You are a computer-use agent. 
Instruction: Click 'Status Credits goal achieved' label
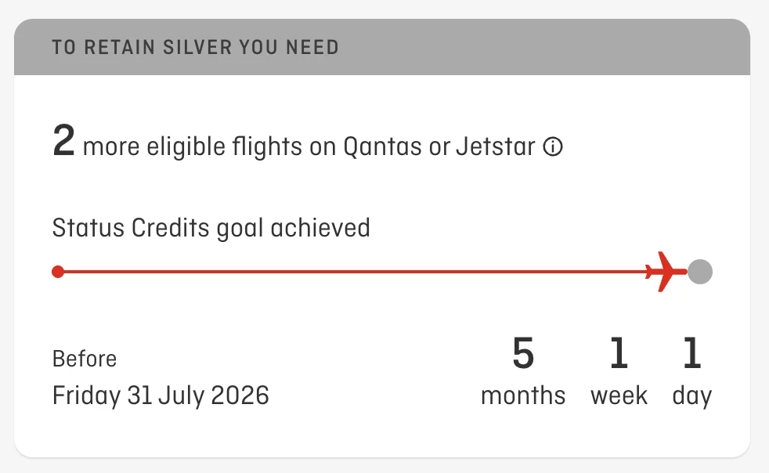tap(211, 228)
